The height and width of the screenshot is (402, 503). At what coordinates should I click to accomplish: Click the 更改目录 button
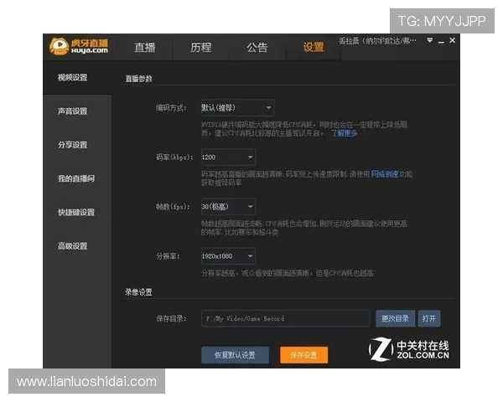click(x=395, y=318)
